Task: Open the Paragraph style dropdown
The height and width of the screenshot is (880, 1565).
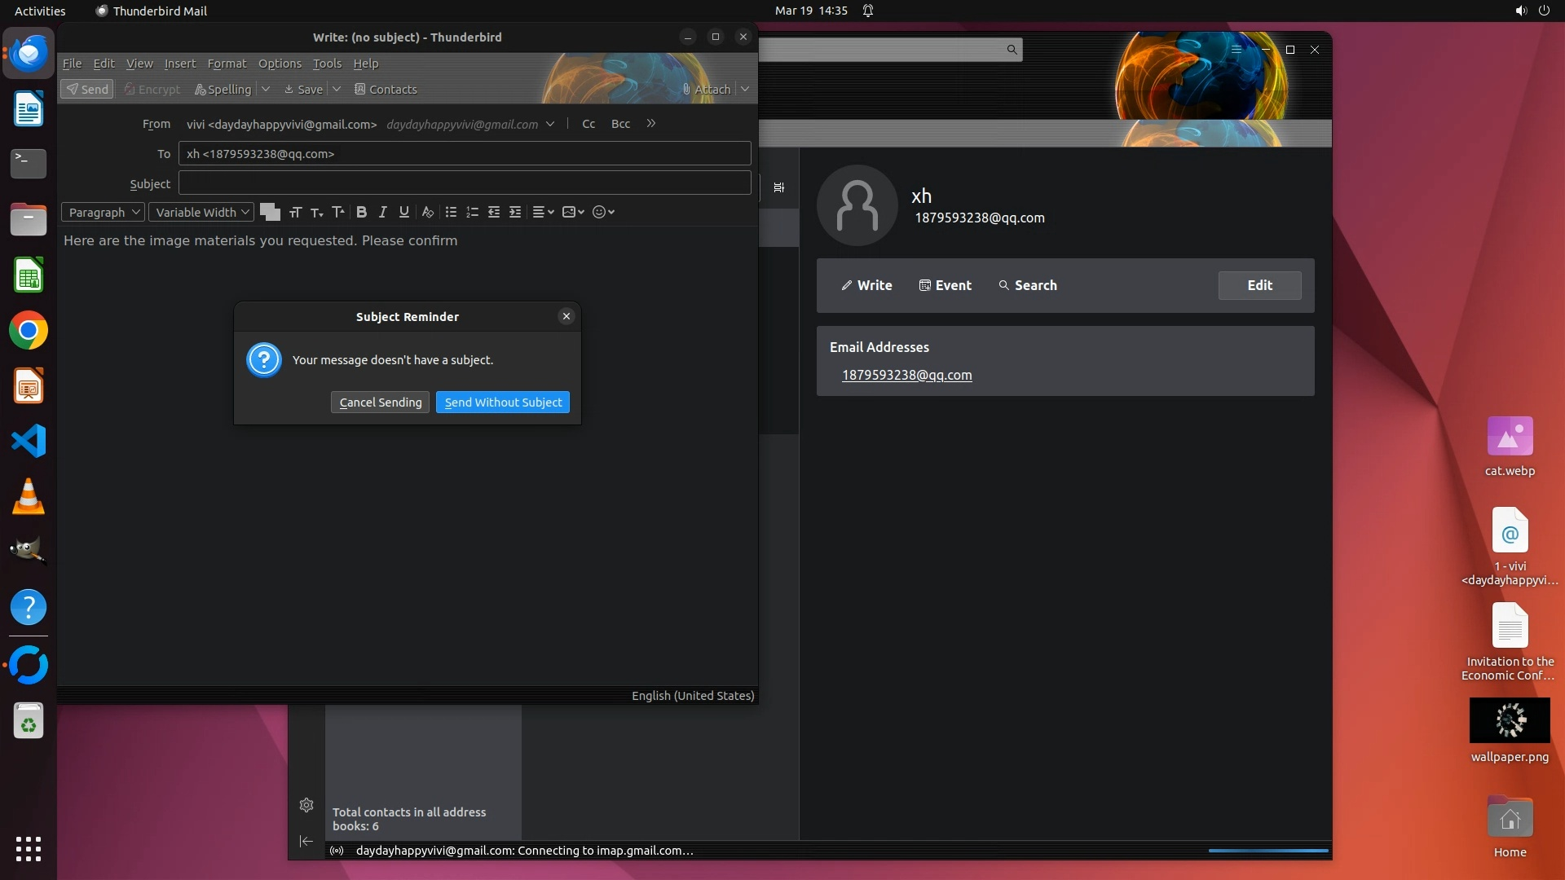Action: pyautogui.click(x=103, y=212)
